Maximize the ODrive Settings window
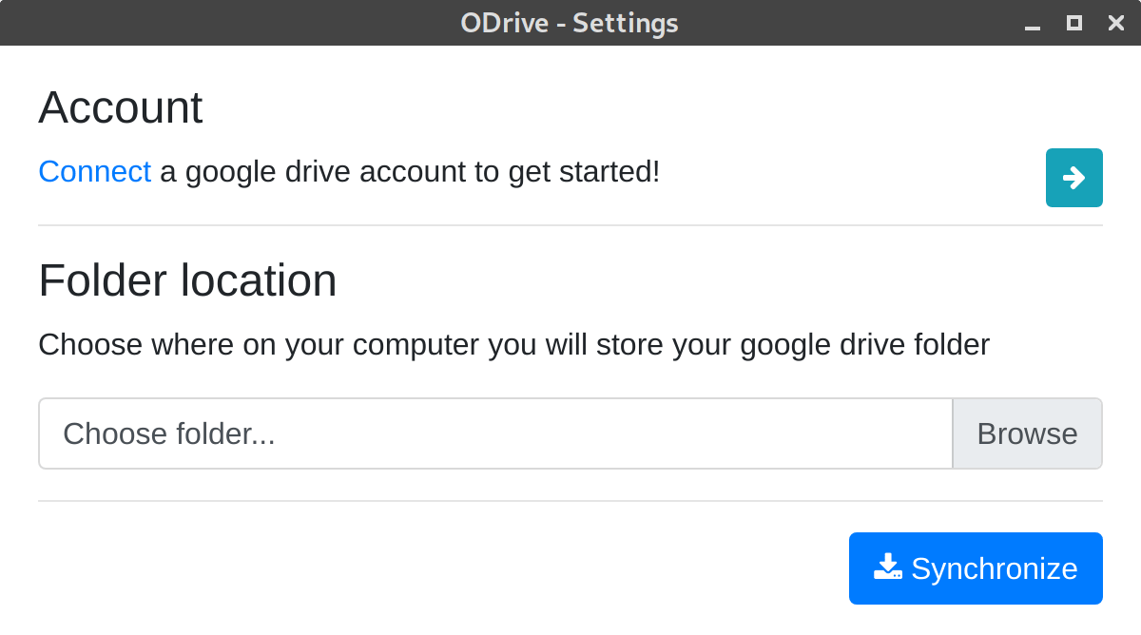 [x=1074, y=23]
